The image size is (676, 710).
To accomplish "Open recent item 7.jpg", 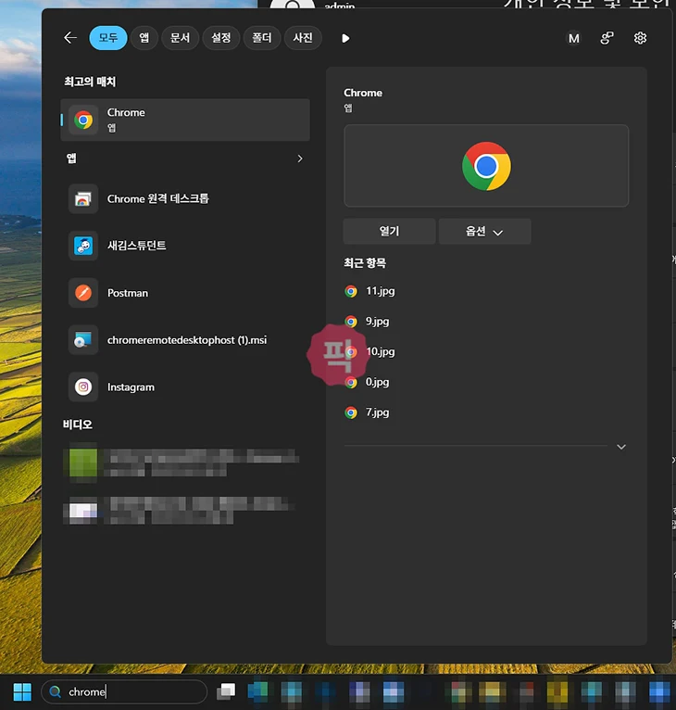I will pyautogui.click(x=367, y=412).
